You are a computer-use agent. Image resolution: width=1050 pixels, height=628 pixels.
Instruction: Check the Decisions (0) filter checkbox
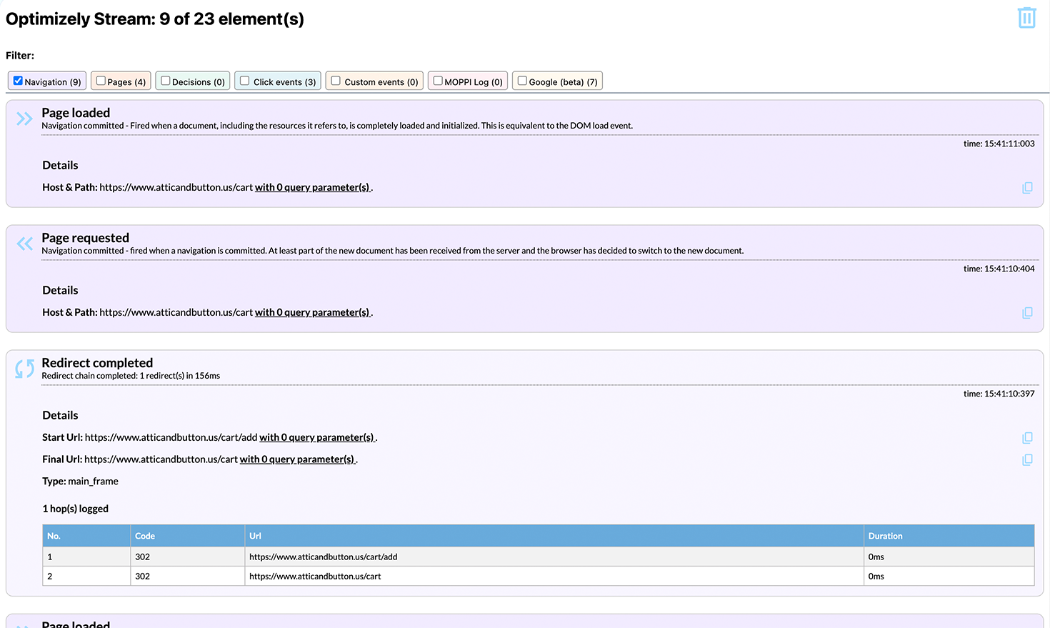(166, 81)
